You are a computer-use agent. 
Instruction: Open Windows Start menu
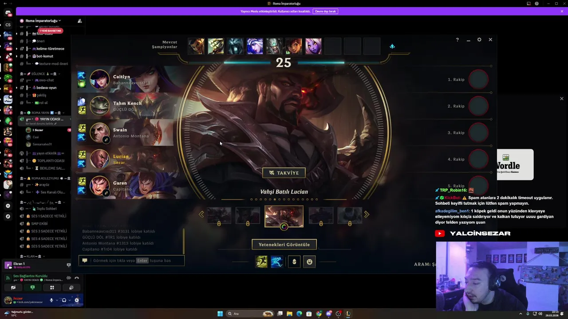coord(220,314)
